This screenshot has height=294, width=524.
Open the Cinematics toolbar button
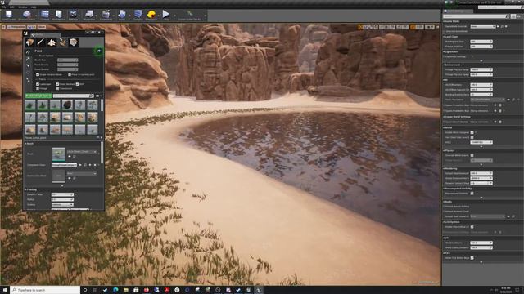(x=106, y=15)
